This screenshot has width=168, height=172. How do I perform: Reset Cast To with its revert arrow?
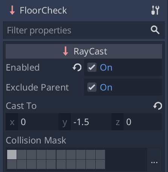pos(158,106)
